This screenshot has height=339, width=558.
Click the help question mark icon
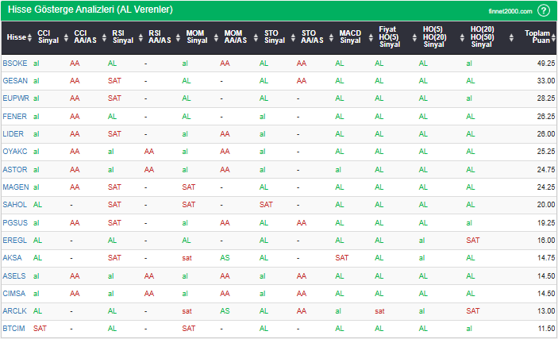[543, 10]
